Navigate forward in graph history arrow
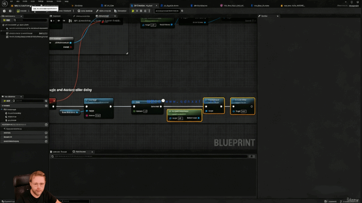 (x=64, y=21)
